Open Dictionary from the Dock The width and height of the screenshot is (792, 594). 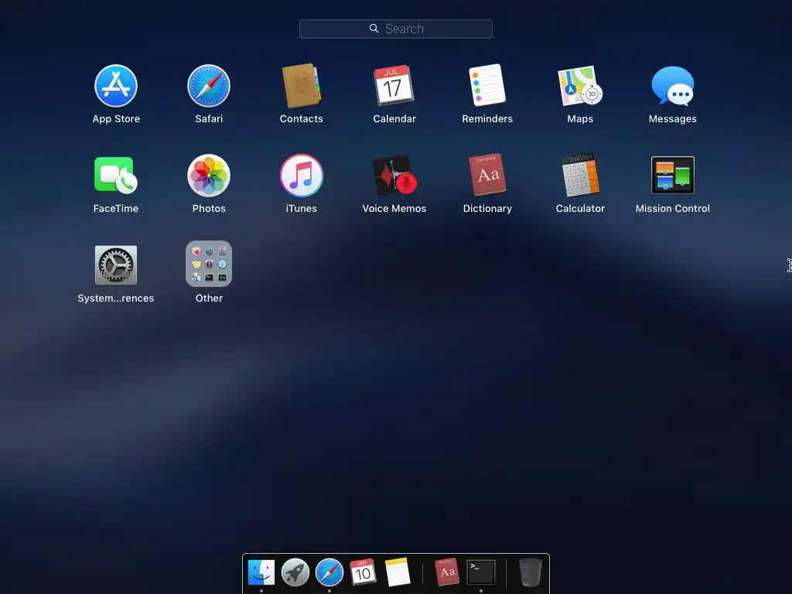click(447, 572)
